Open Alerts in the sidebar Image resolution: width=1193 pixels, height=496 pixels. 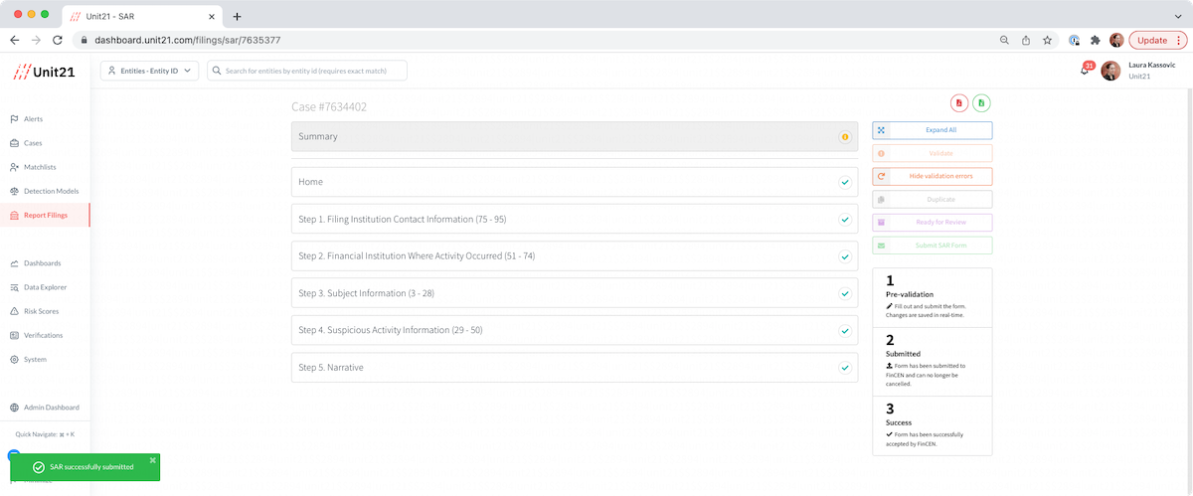click(x=33, y=119)
